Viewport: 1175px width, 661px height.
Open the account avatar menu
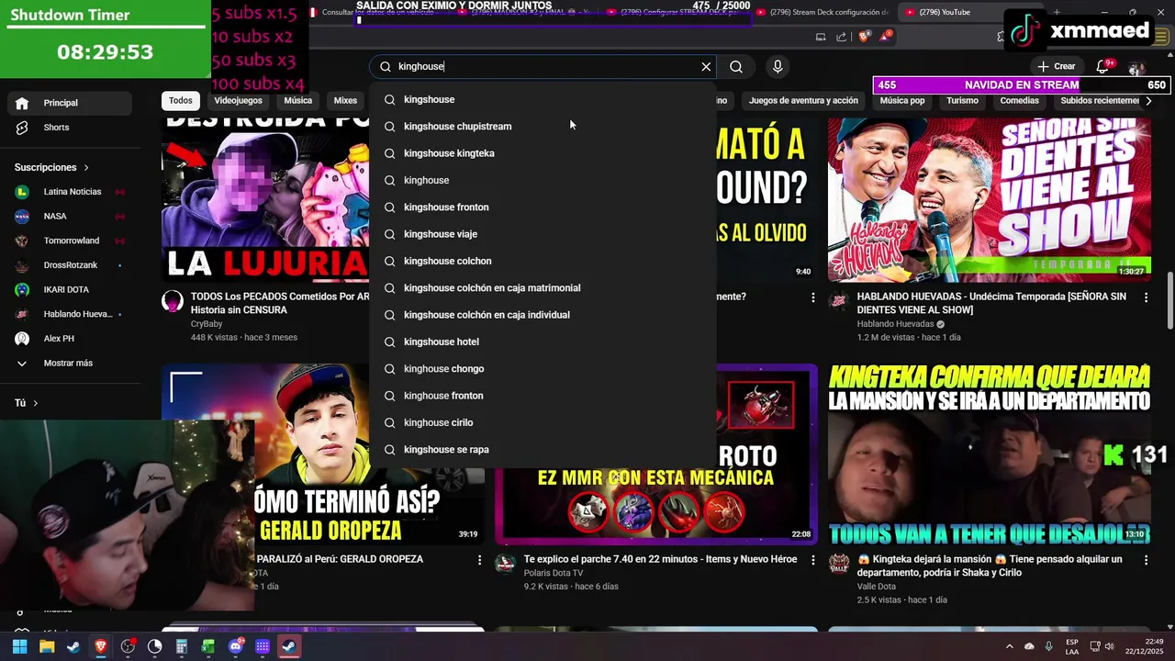coord(1136,68)
